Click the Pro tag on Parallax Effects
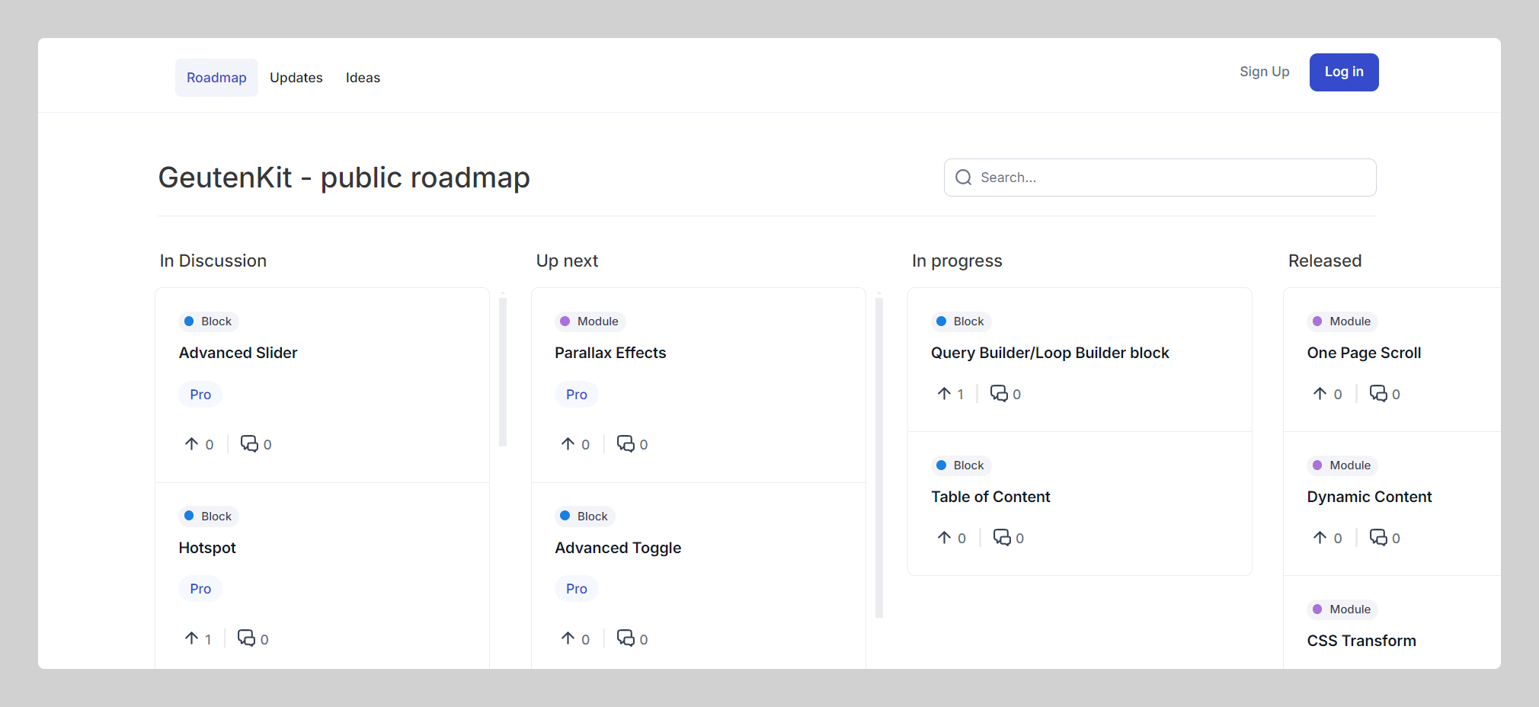Image resolution: width=1539 pixels, height=707 pixels. click(577, 395)
